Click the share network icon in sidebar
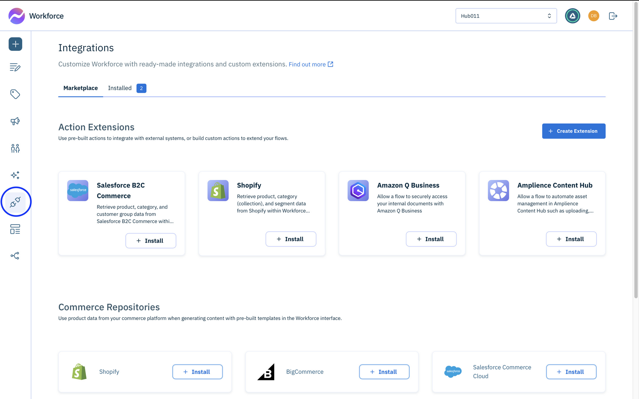Screen dimensions: 639x399 point(15,256)
